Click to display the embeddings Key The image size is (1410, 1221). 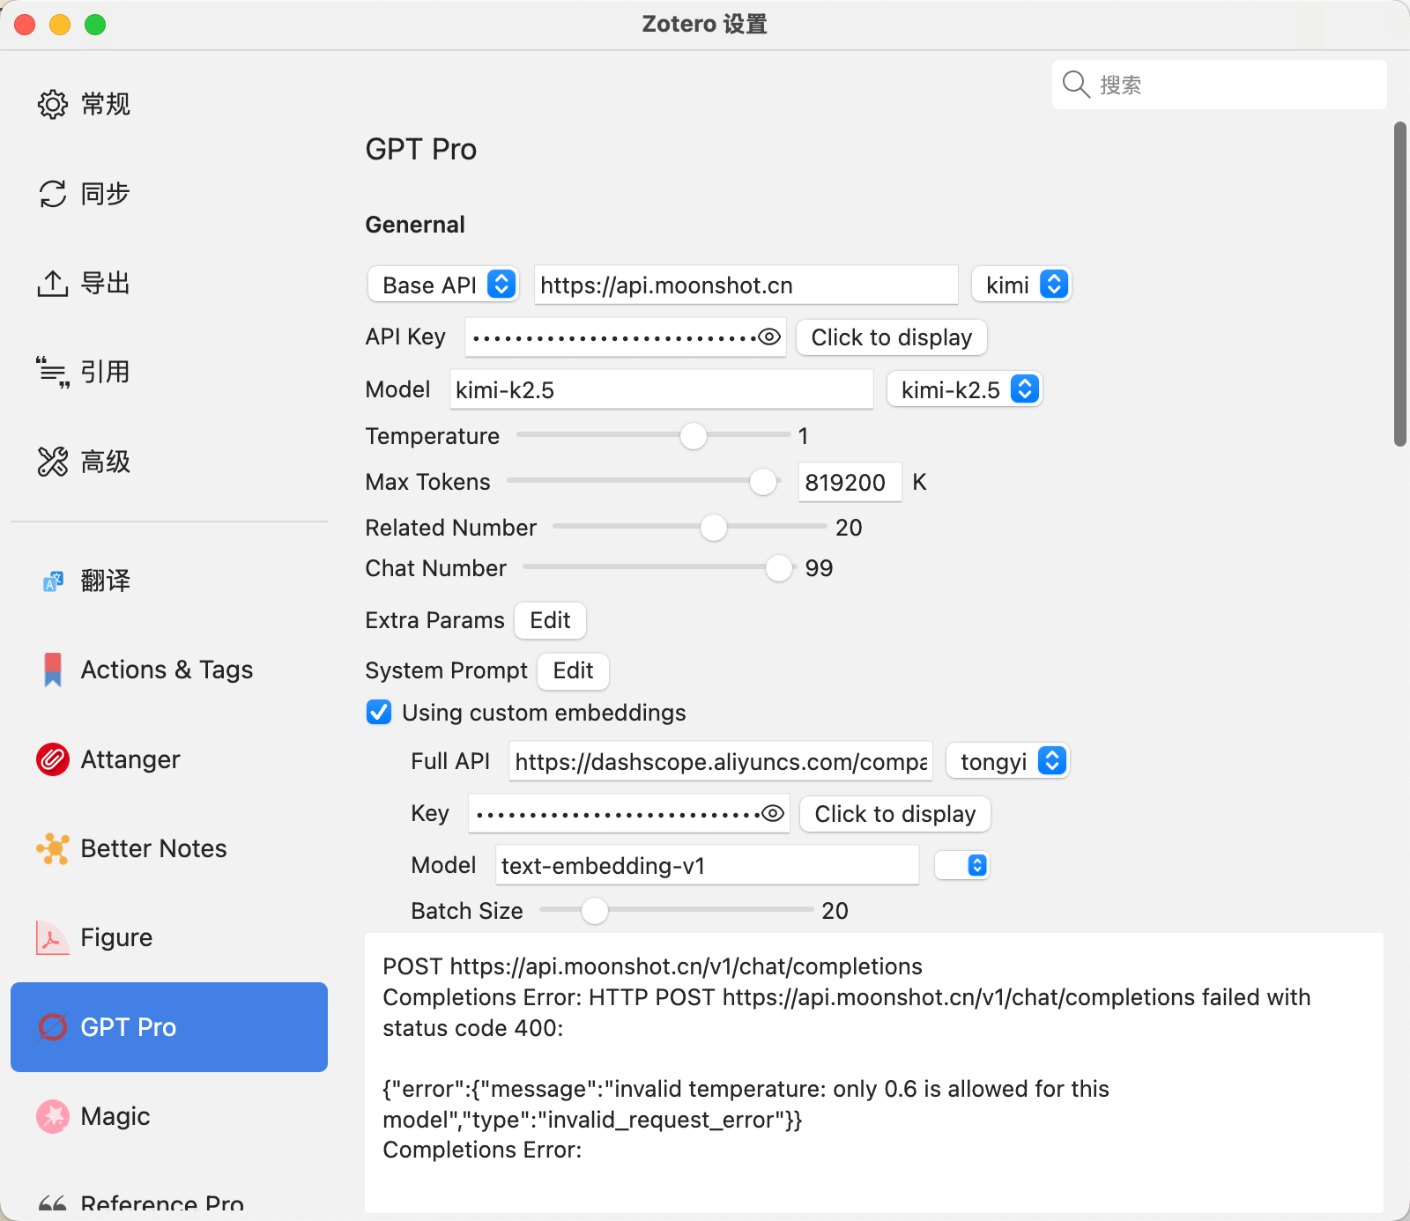895,814
